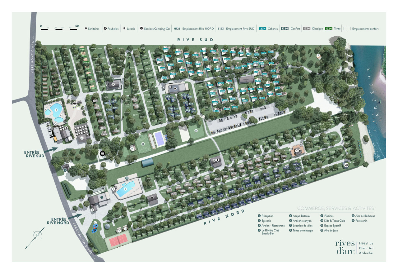Click the Laverie icon in the top legend
The height and width of the screenshot is (274, 398).
[x=125, y=29]
